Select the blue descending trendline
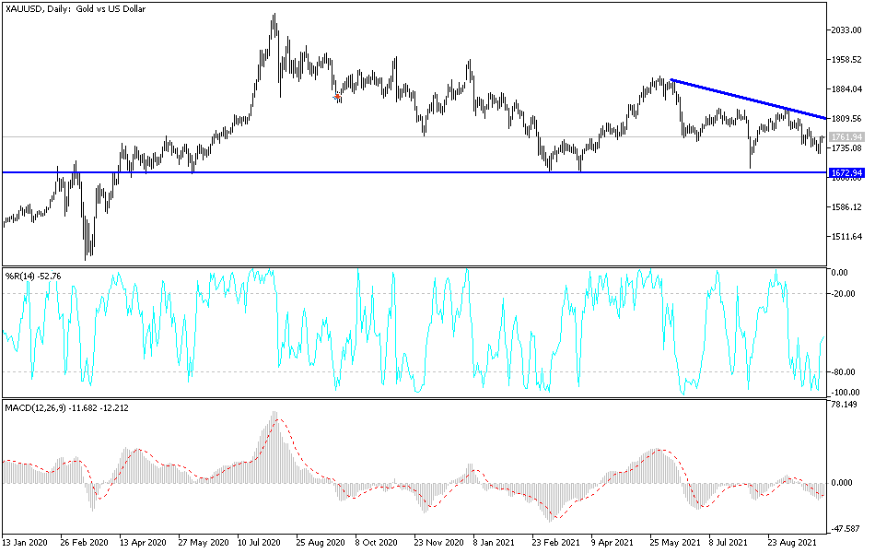The width and height of the screenshot is (875, 553). (x=748, y=99)
